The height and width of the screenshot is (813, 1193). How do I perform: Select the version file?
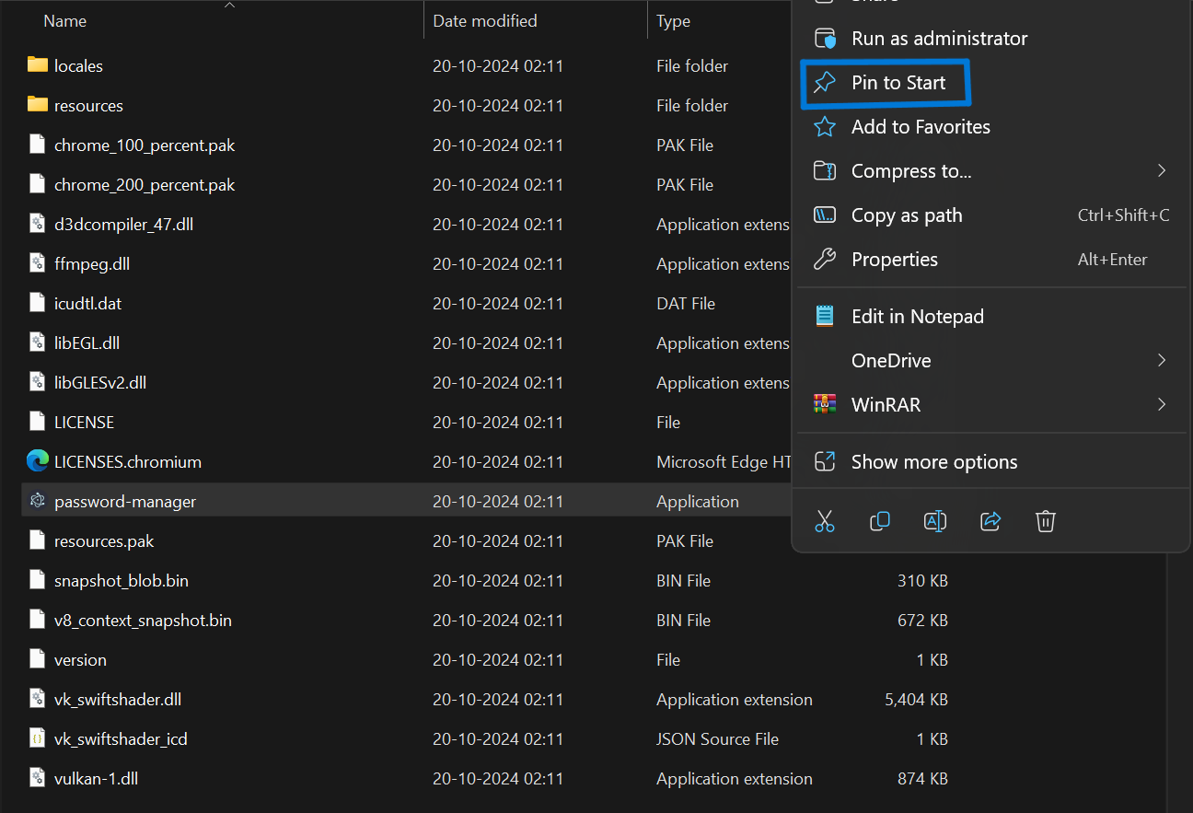(80, 660)
